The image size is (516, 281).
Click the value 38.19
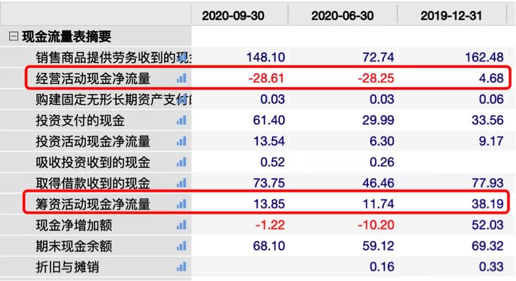tap(488, 204)
